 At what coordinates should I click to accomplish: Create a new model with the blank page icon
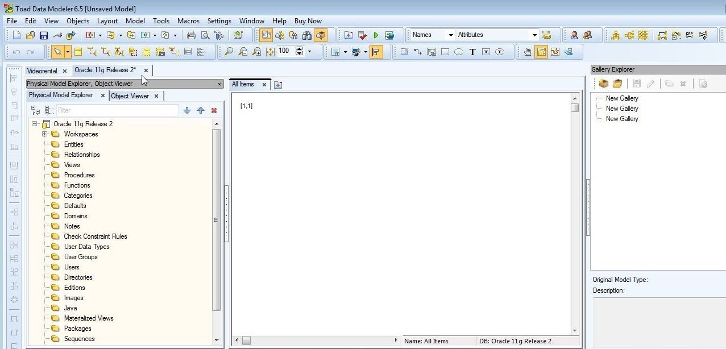coord(16,35)
